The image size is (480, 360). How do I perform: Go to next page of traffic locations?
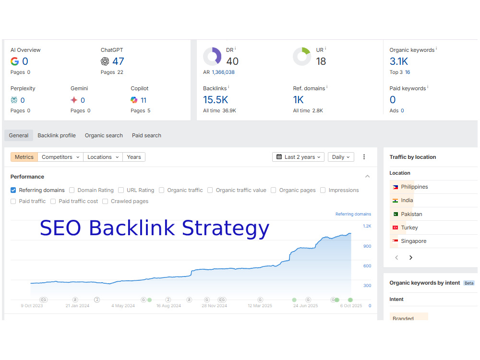pos(411,258)
